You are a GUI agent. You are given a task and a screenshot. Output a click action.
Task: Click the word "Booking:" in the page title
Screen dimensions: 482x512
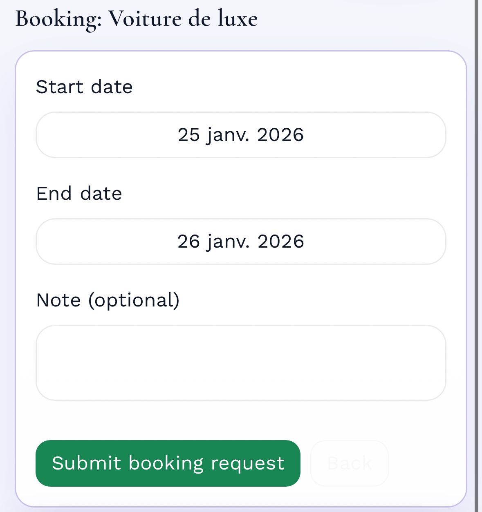[x=58, y=19]
